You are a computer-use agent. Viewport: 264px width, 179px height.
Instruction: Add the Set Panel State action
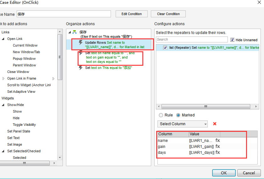pos(19,131)
